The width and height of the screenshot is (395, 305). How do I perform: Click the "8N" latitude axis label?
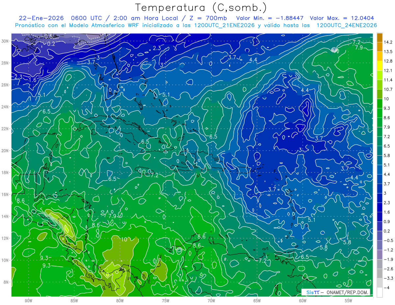[7, 282]
